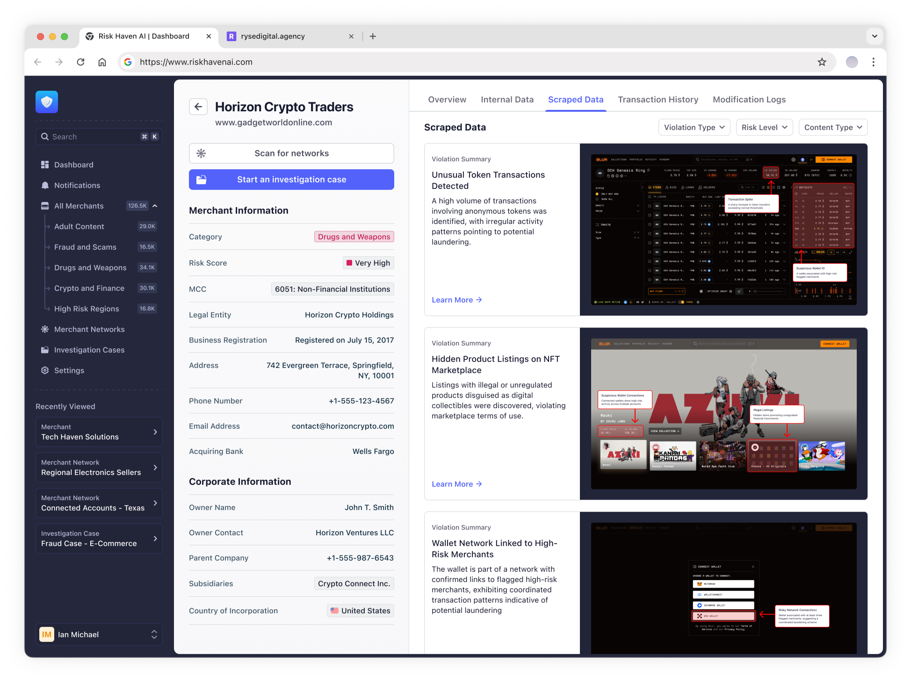Switch to the Transaction History tab
The width and height of the screenshot is (911, 682).
pos(658,100)
